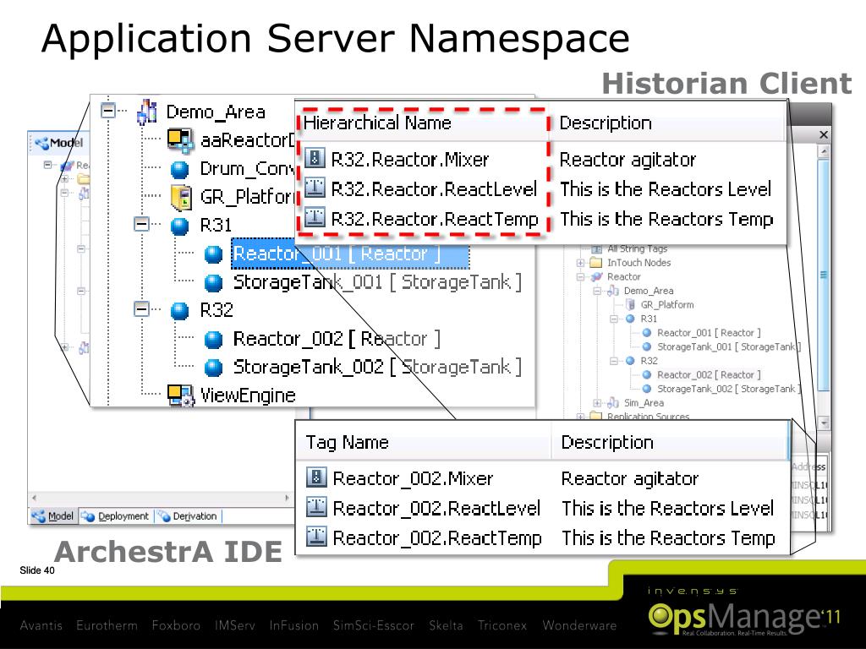Collapse Historian Client R31 node
Screen dimensions: 866x649
(614, 319)
